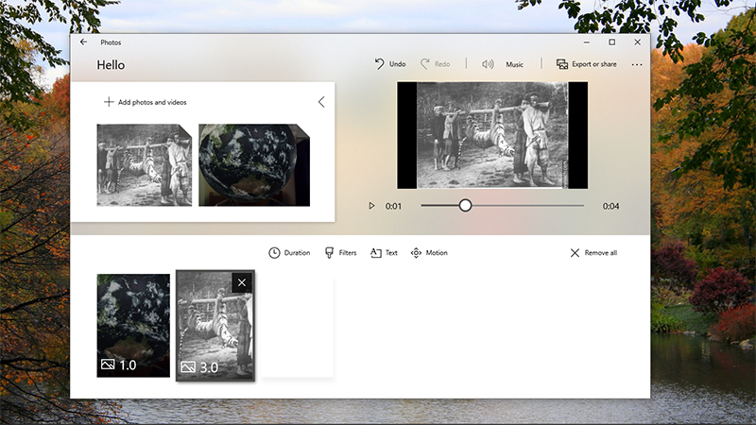Open Motion via the target icon
Image resolution: width=756 pixels, height=425 pixels.
pyautogui.click(x=416, y=253)
